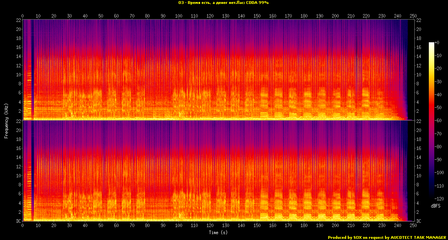Click the "-90" label on the dBFS scale

click(x=439, y=160)
